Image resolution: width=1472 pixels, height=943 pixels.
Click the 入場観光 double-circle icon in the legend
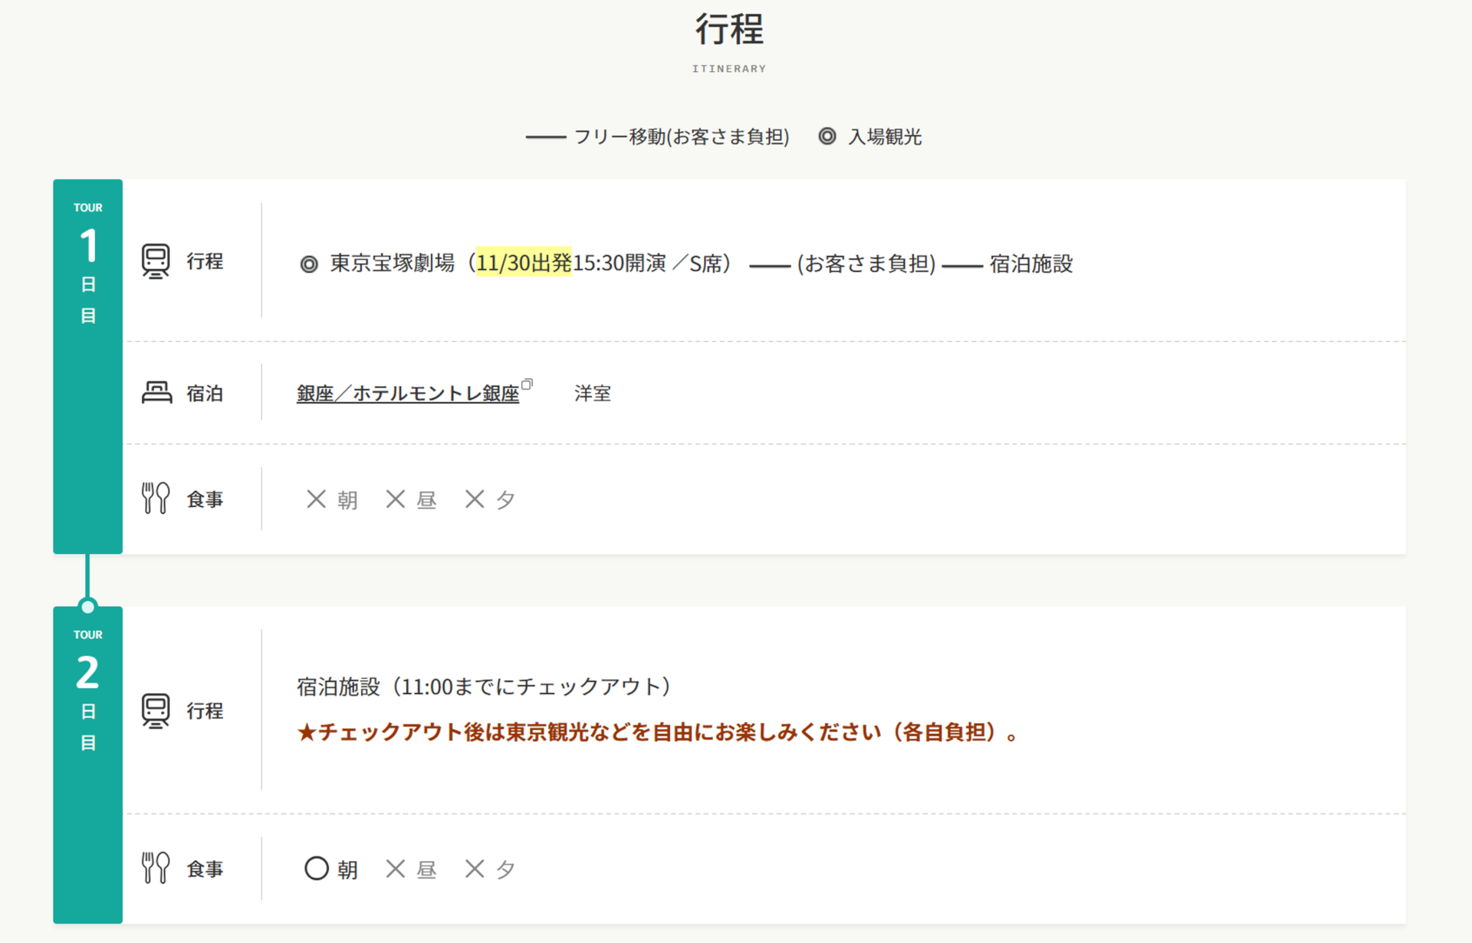click(826, 136)
